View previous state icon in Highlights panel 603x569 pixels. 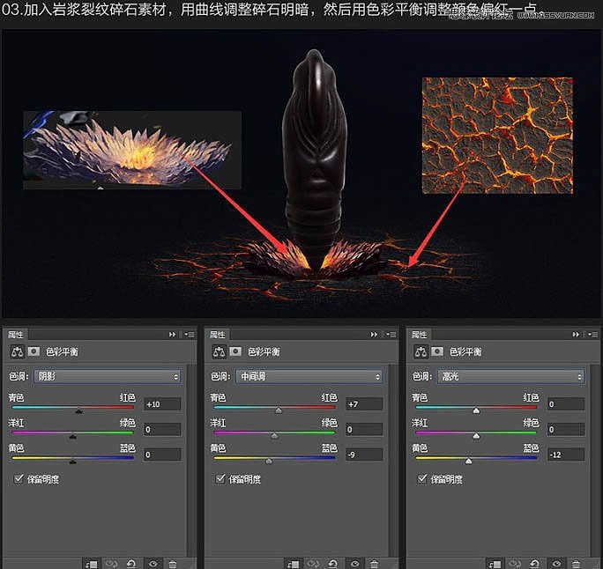coord(515,564)
